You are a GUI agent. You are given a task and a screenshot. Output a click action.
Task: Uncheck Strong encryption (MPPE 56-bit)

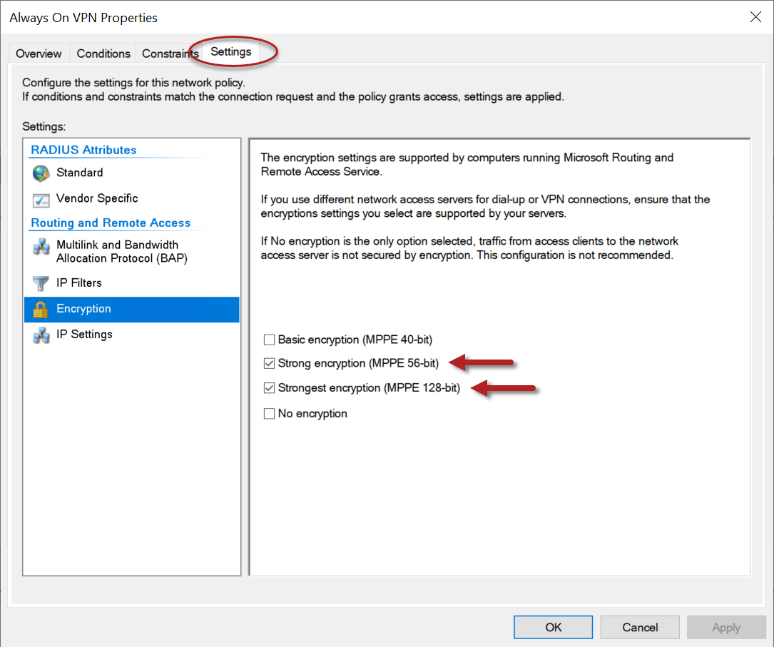coord(269,364)
